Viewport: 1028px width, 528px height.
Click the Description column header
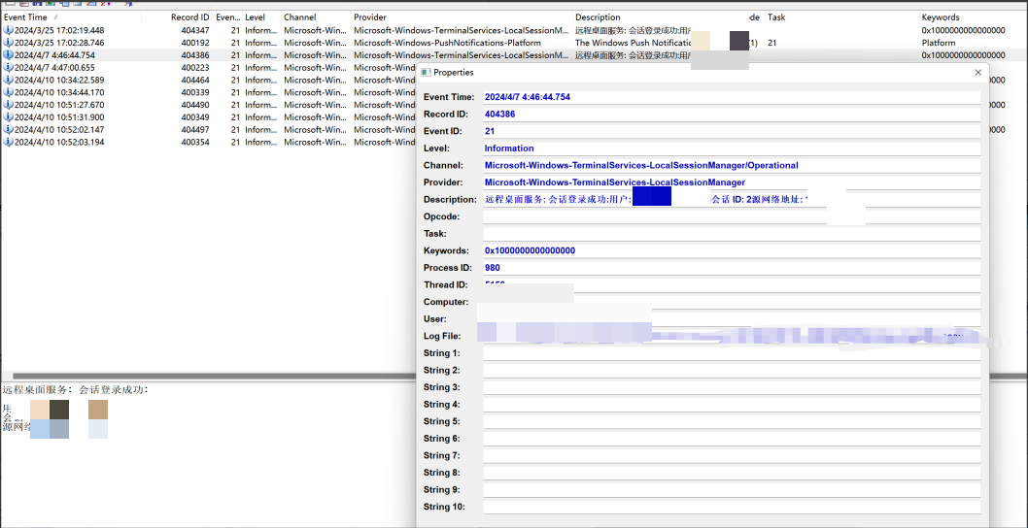[598, 17]
